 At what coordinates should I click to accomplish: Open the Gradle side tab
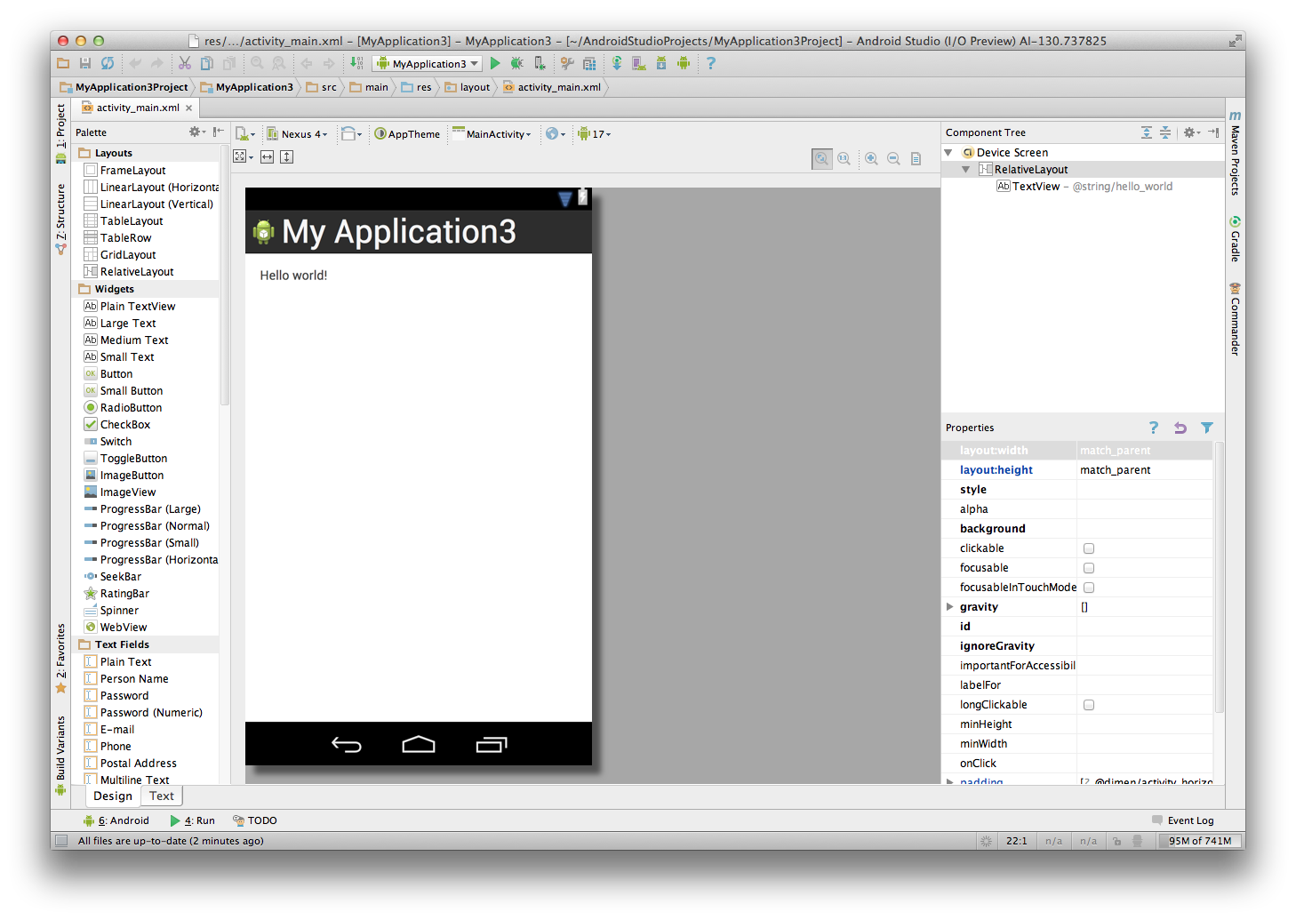click(x=1235, y=239)
